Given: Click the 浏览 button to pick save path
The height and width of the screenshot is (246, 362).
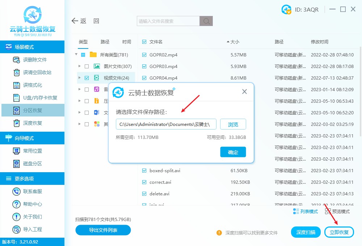Looking at the screenshot, I should 233,124.
